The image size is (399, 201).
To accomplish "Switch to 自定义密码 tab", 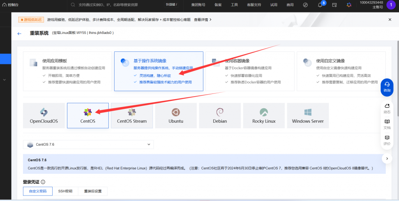I will pyautogui.click(x=38, y=191).
